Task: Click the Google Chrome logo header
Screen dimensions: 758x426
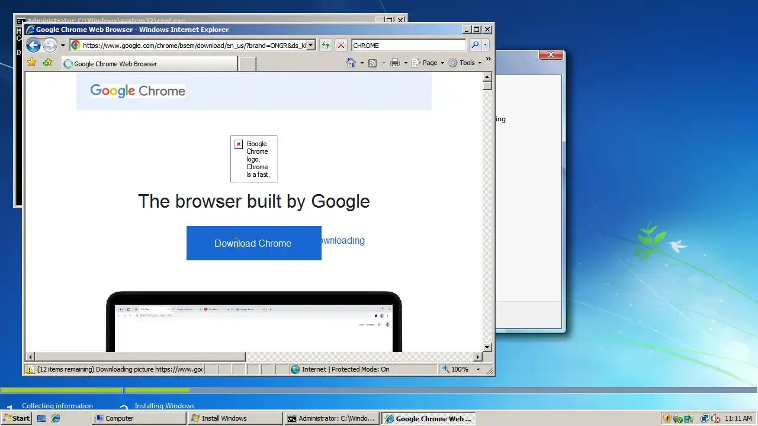Action: tap(137, 91)
